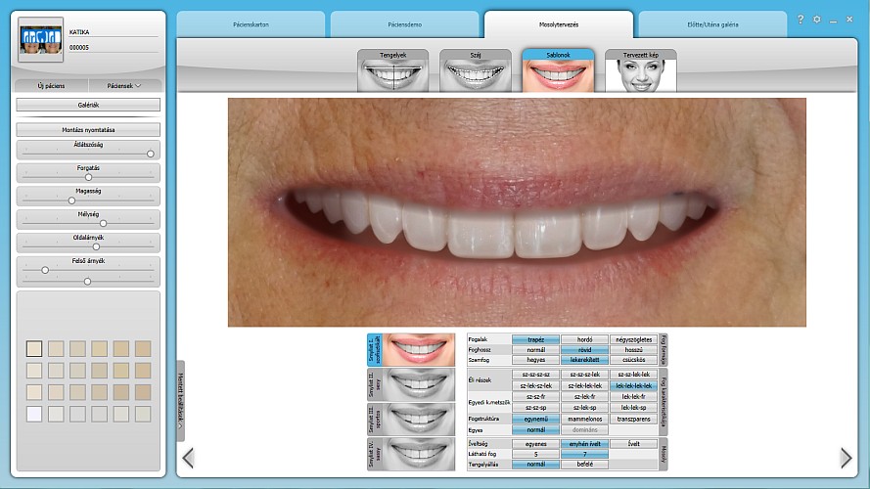
Task: Select hordó tooth shape
Action: (x=585, y=340)
